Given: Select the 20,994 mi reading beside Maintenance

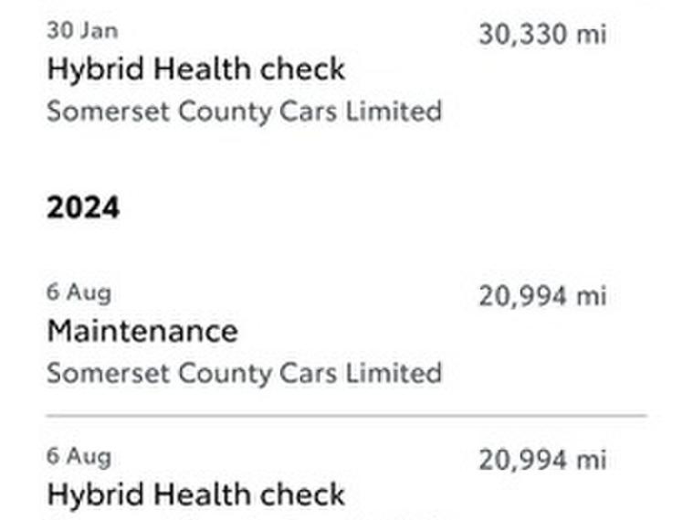Looking at the screenshot, I should point(541,296).
